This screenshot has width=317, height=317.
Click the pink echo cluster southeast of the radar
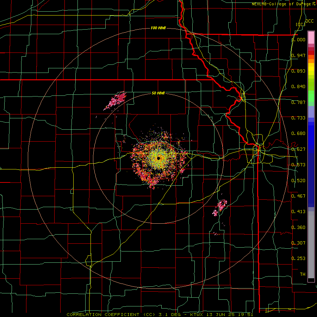[220, 207]
